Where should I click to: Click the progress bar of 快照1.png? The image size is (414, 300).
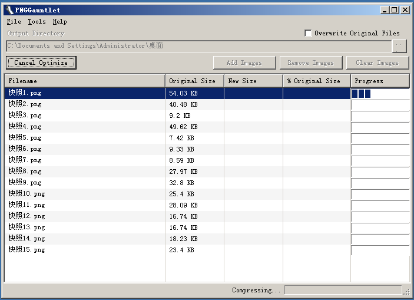(x=380, y=94)
